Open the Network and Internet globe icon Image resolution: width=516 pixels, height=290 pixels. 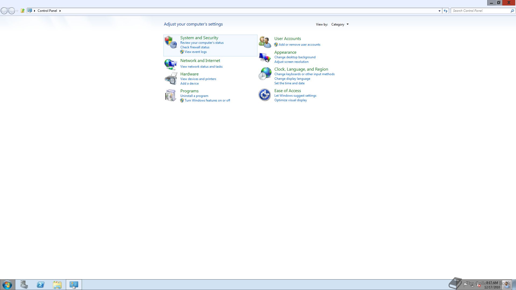pos(171,64)
